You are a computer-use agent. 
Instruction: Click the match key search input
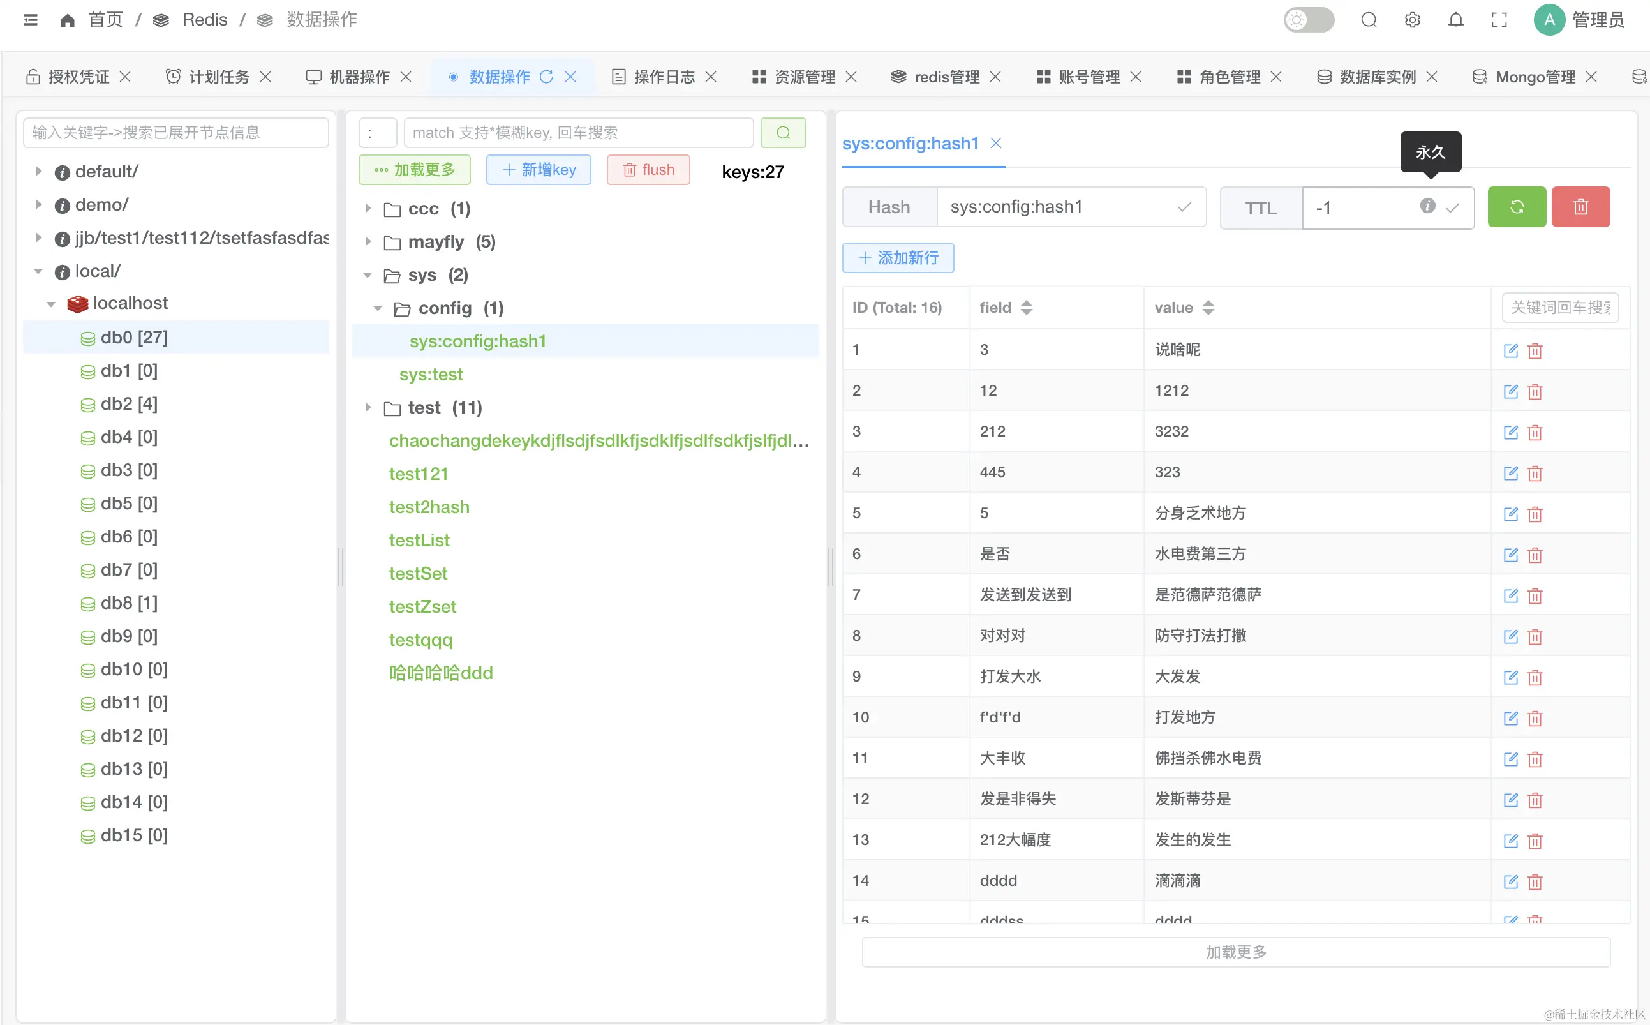[x=578, y=132]
